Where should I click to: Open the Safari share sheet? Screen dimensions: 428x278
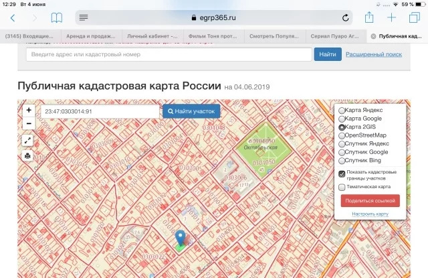pos(369,17)
